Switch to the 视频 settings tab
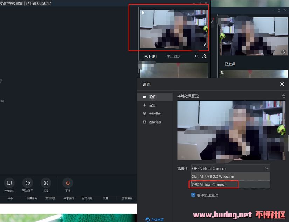 point(152,97)
